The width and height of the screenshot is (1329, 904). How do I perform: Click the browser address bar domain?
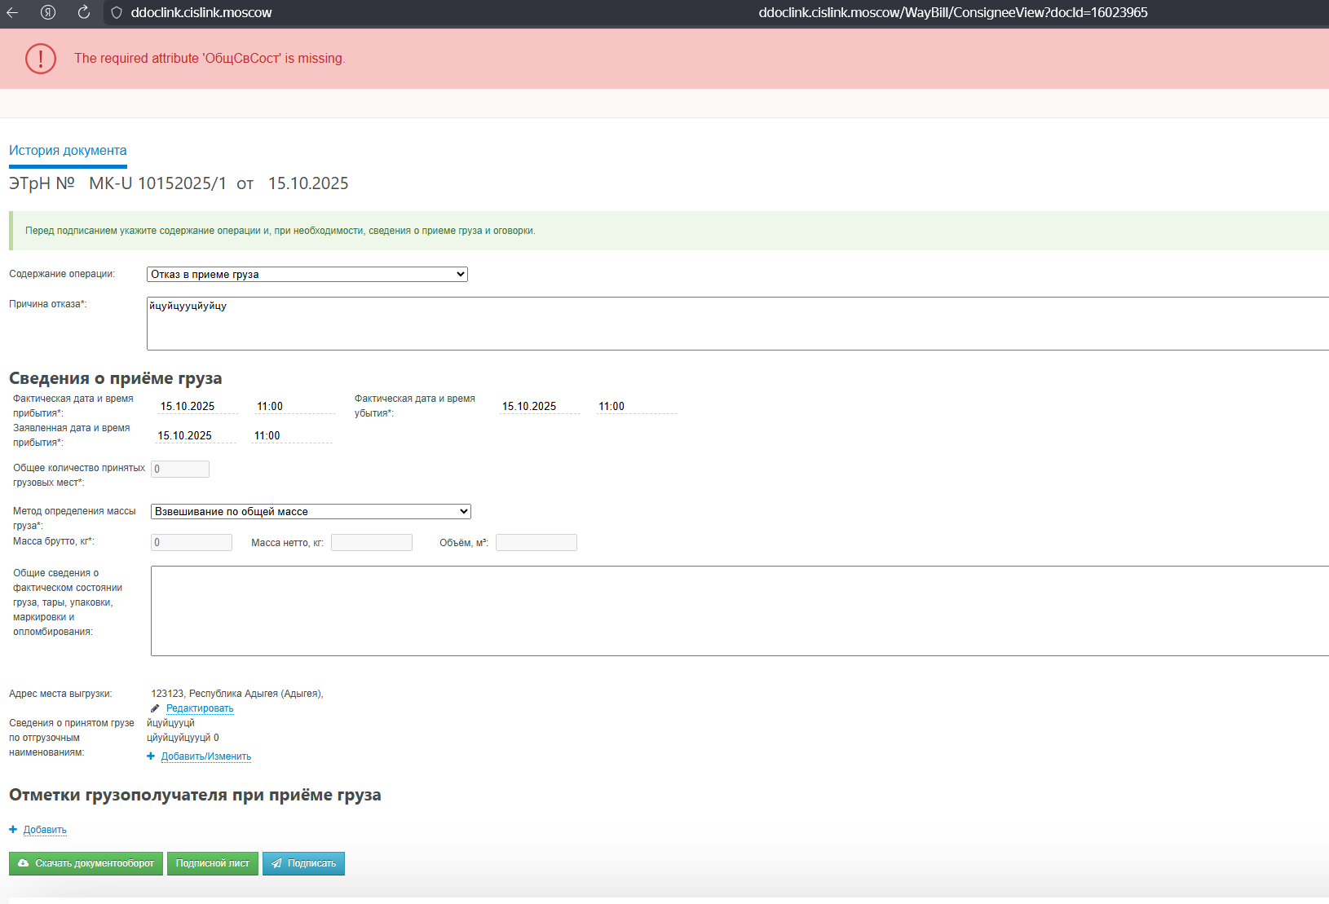pos(201,13)
